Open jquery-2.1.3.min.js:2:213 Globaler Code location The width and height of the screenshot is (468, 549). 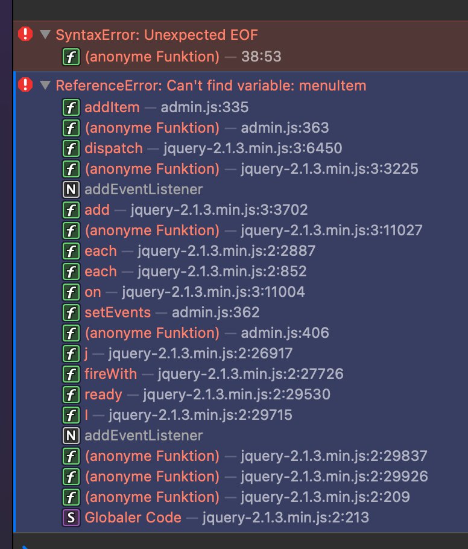point(285,518)
